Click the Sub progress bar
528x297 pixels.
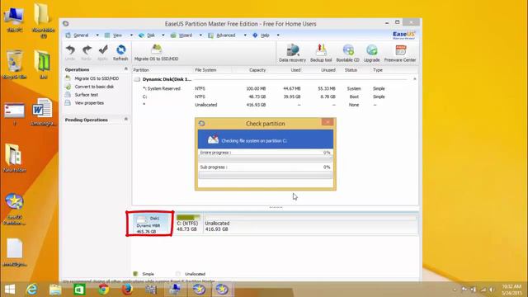tap(266, 175)
